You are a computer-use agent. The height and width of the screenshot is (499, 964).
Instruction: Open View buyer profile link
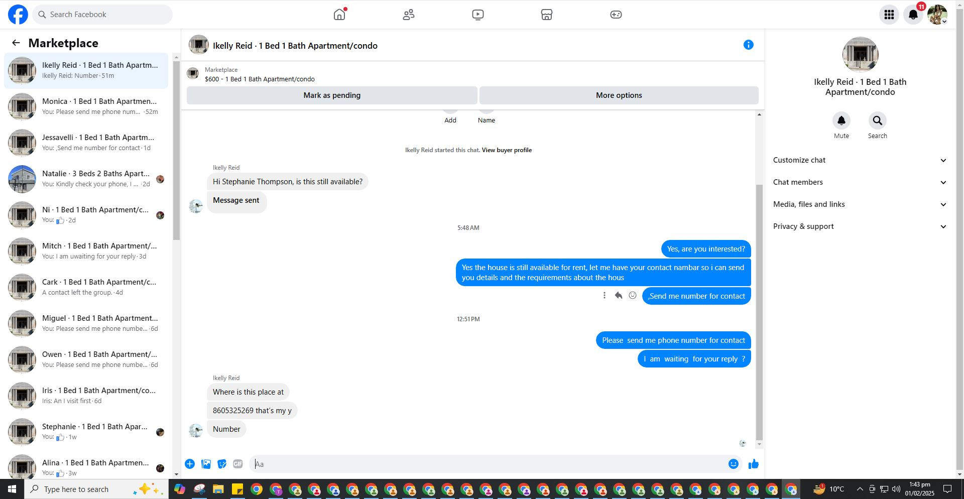[507, 150]
